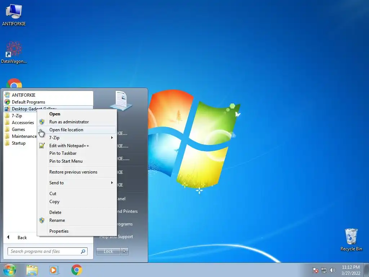Screen dimensions: 369x277
Task: Select Open file location
Action: pos(77,130)
